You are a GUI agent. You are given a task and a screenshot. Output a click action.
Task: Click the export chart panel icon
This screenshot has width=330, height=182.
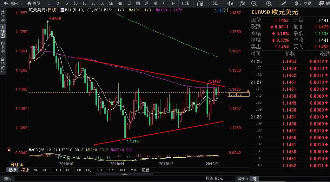point(225,10)
